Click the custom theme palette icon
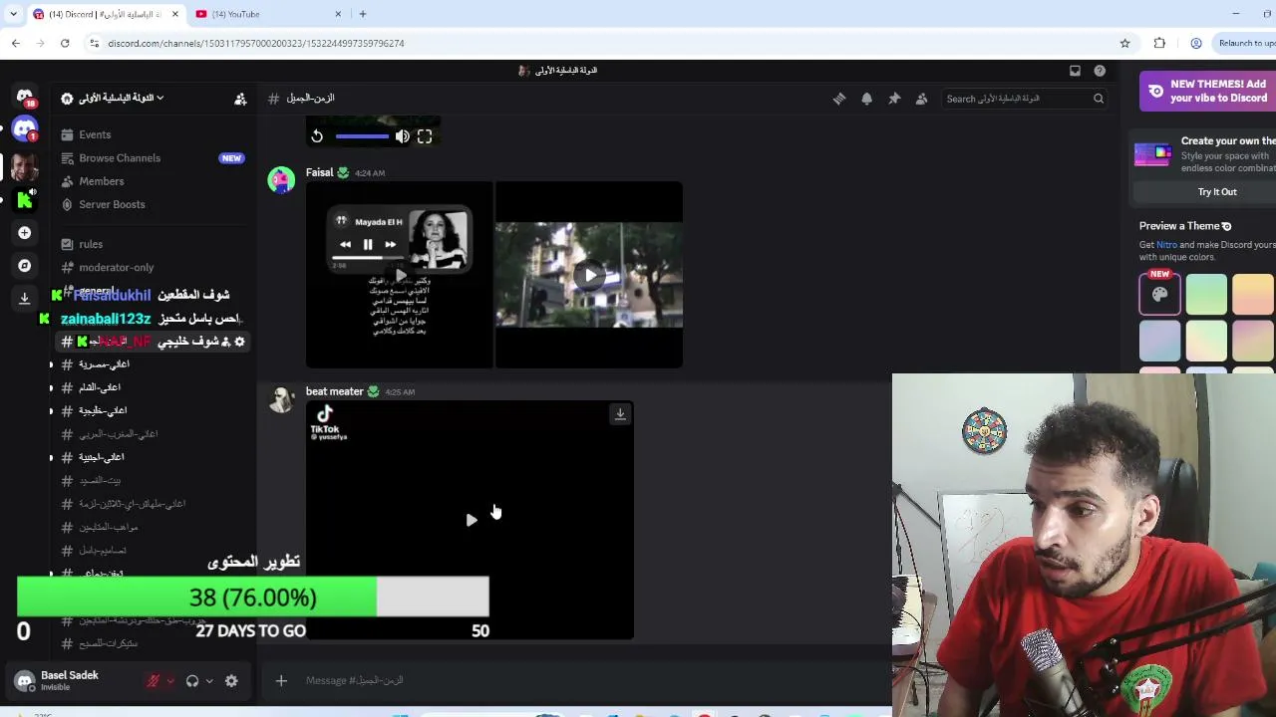 (x=1159, y=294)
